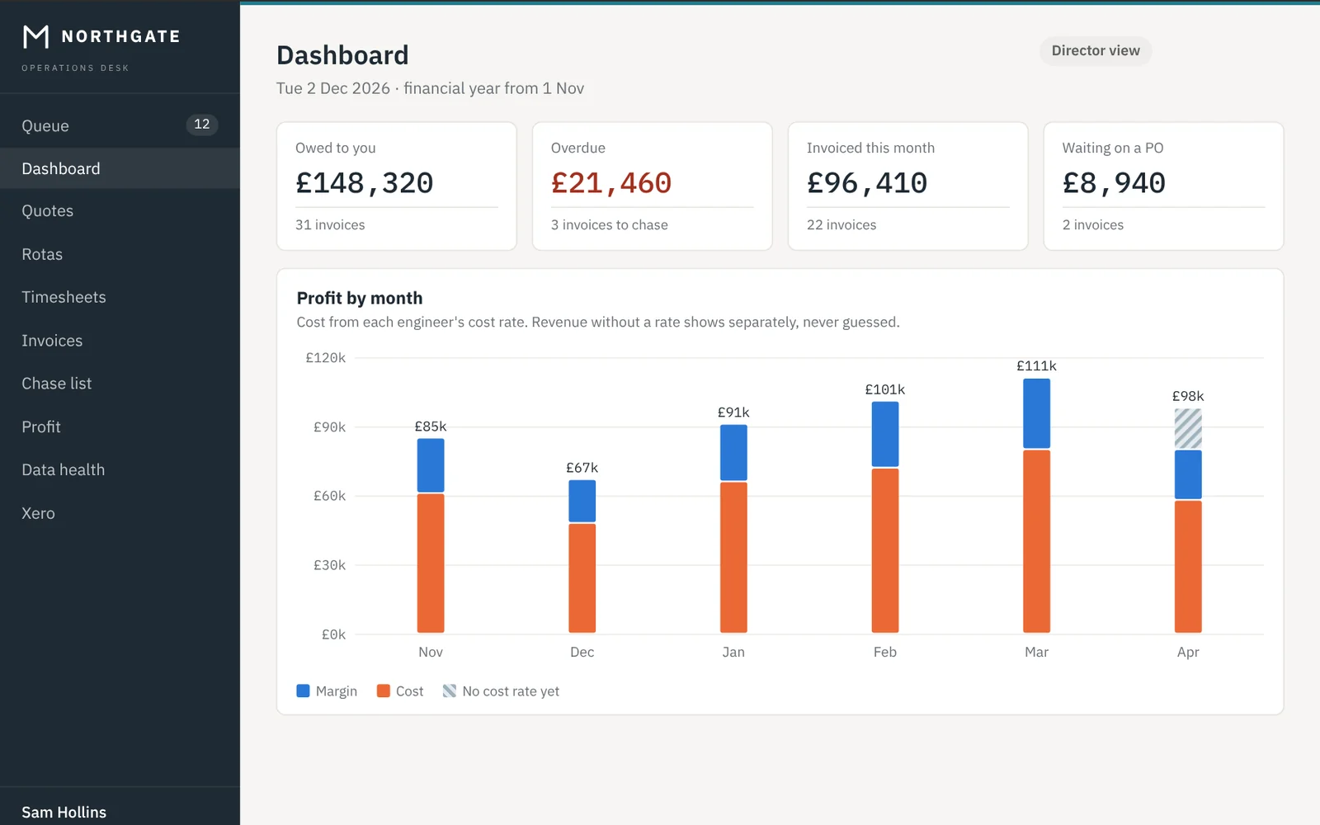The height and width of the screenshot is (825, 1320).
Task: Click the £98k label above Apr
Action: pos(1188,396)
